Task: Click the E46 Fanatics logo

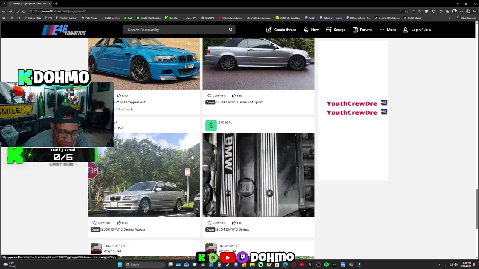Action: [64, 30]
